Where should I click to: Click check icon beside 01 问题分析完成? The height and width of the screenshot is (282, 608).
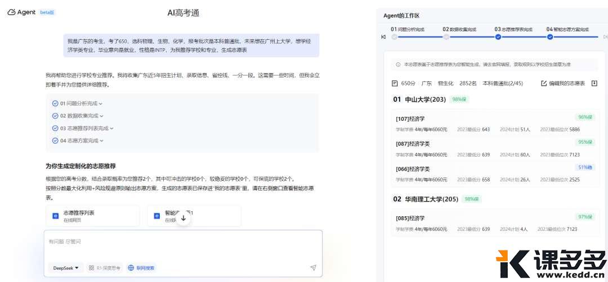55,104
